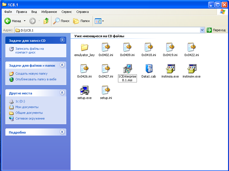Open Поиск search in toolbar
Image resolution: width=229 pixels, height=171 pixels.
[61, 21]
